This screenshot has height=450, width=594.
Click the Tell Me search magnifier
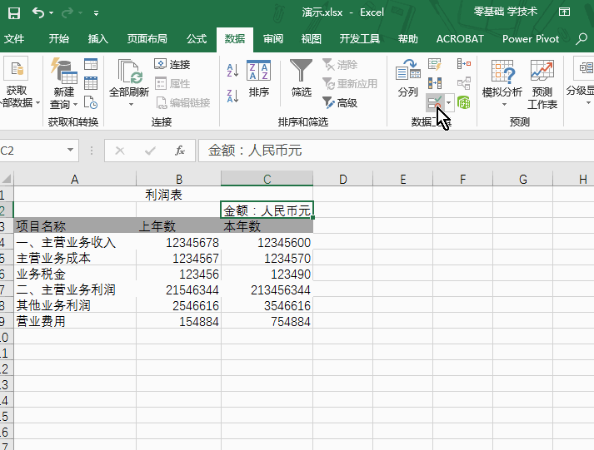(582, 38)
